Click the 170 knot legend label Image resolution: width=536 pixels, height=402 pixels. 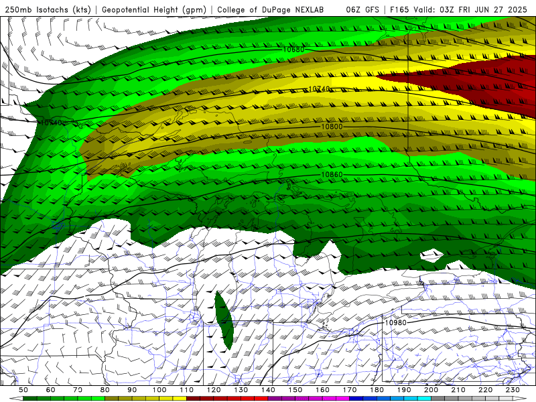(350, 390)
